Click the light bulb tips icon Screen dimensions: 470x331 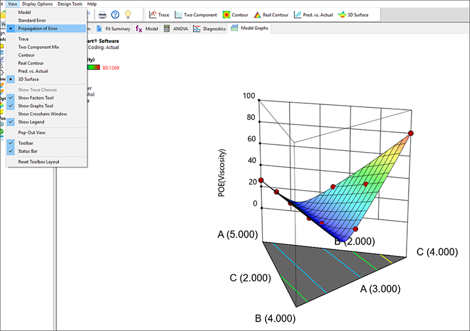coord(129,15)
